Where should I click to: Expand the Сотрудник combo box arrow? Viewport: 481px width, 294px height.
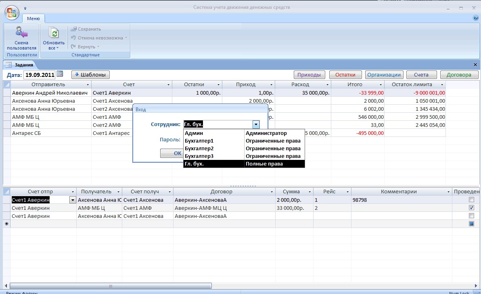256,124
